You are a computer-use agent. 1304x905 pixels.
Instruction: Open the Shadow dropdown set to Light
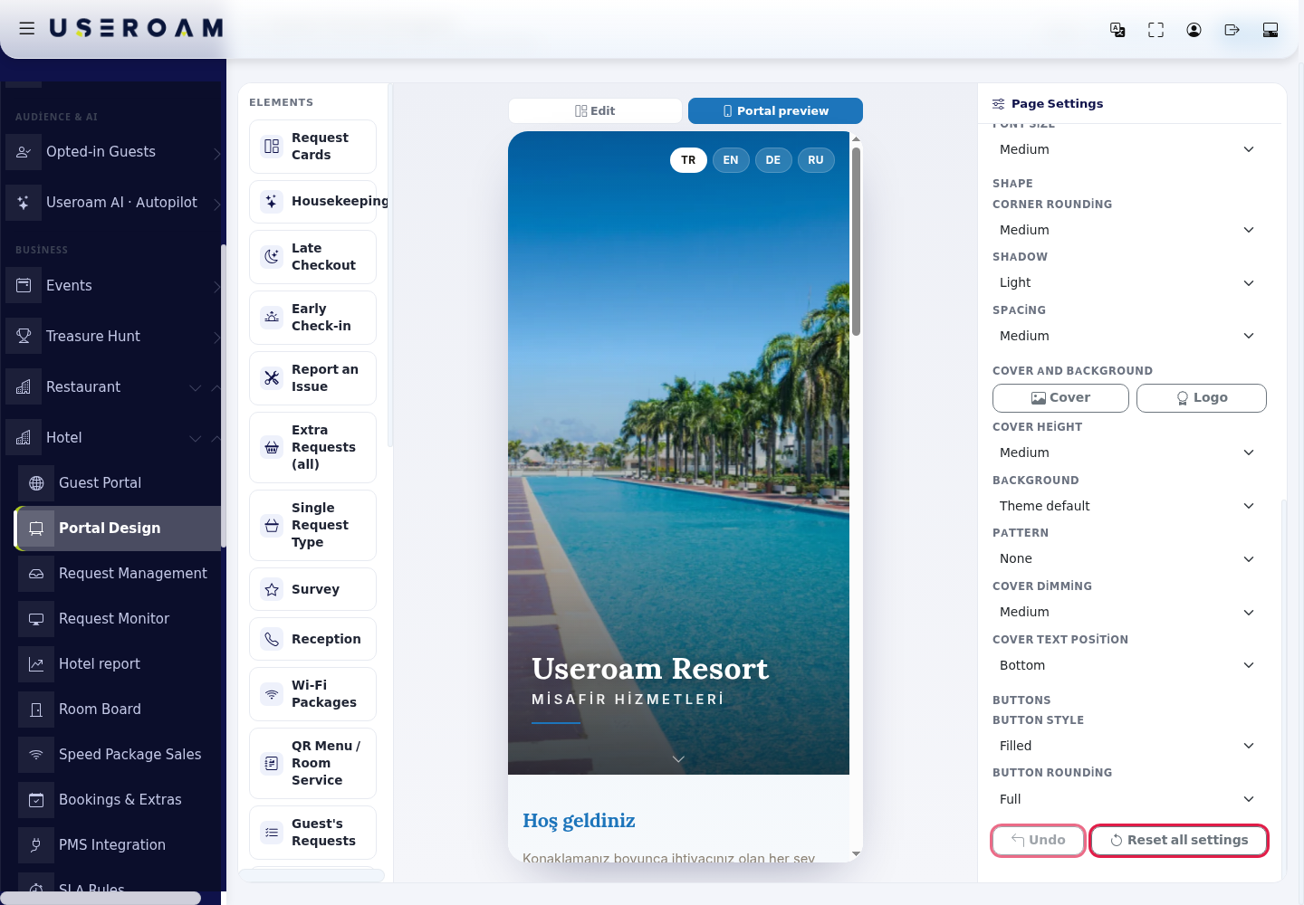click(1128, 283)
